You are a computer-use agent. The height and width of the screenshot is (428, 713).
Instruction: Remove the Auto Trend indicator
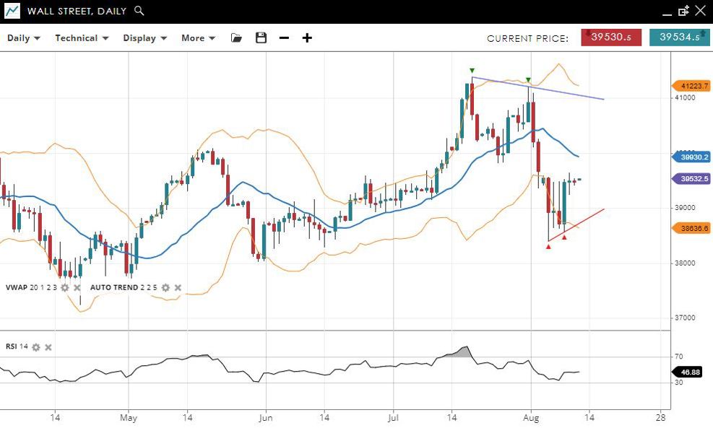click(178, 287)
